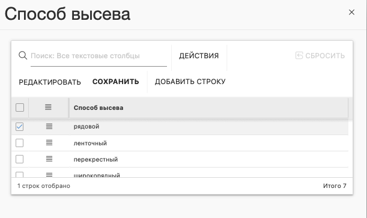
Task: Close the Способ высева dialog
Action: [351, 13]
